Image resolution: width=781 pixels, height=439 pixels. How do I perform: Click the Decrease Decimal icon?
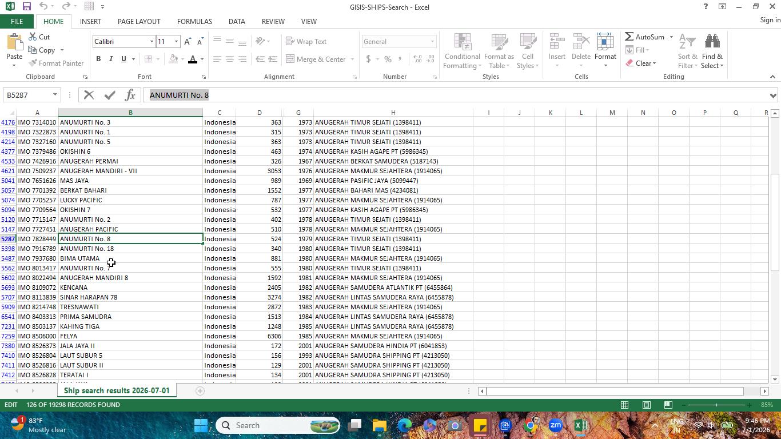[x=430, y=59]
